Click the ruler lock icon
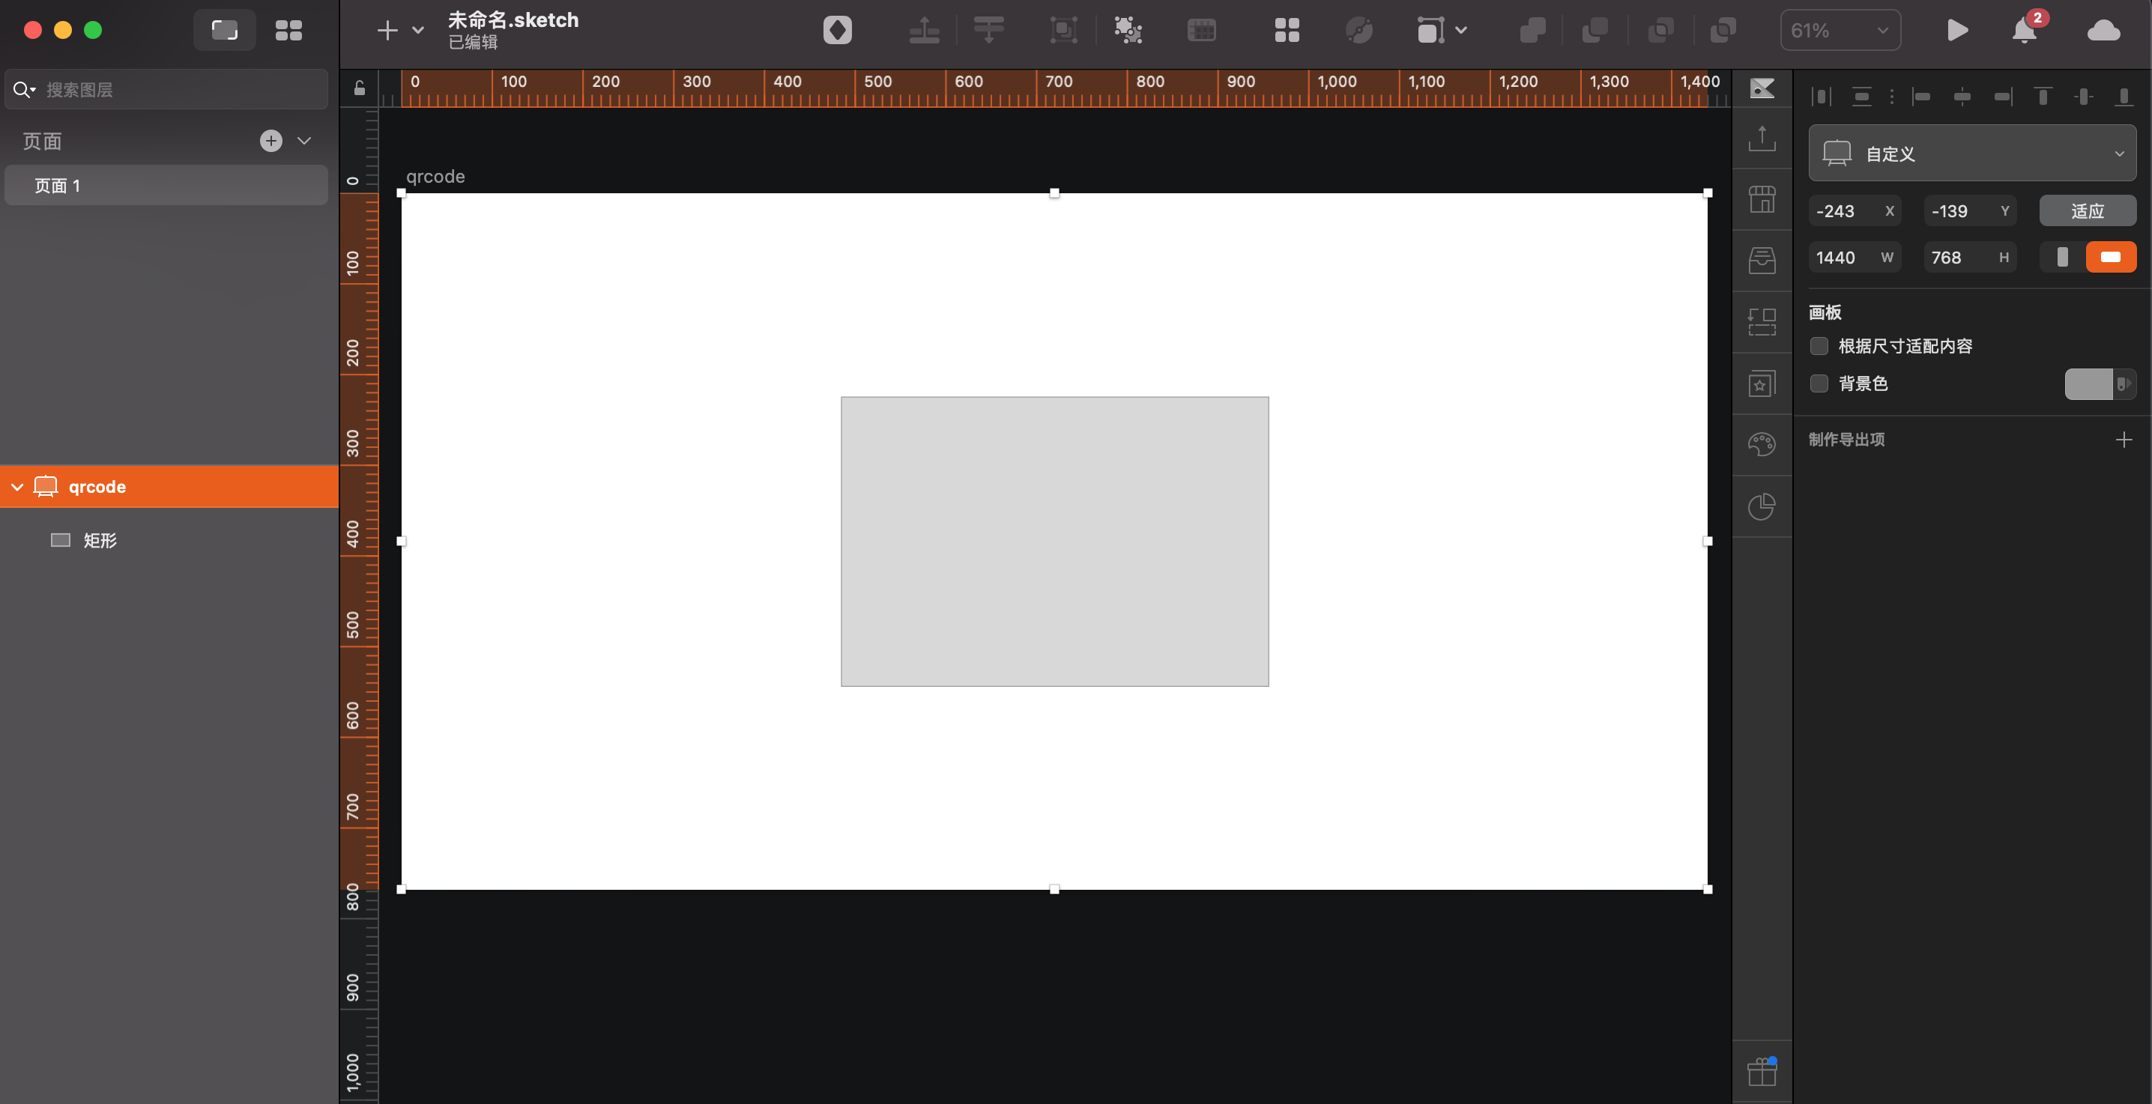Image resolution: width=2152 pixels, height=1104 pixels. [x=359, y=88]
